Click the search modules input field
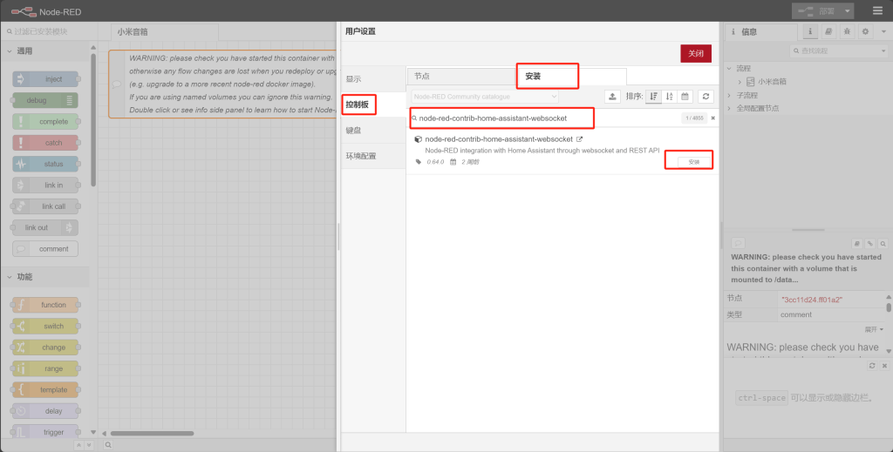Screen dimensions: 893x452 547,118
